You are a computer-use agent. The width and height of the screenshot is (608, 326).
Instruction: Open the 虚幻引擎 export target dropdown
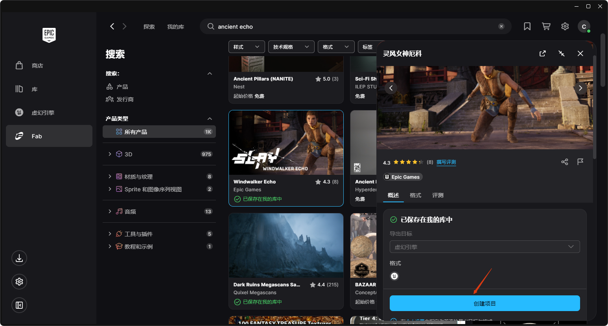tap(485, 247)
